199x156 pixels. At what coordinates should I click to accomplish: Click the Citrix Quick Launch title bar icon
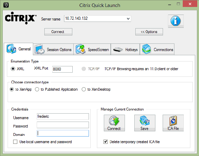click(6, 5)
